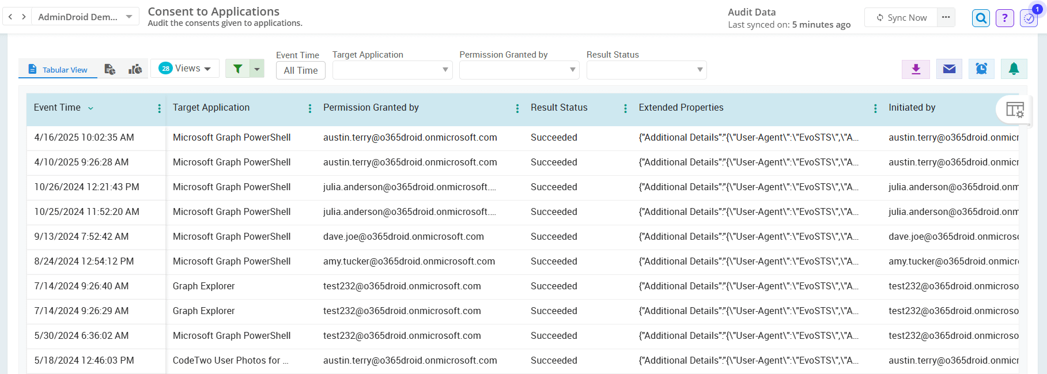Go back with the left arrow
Image resolution: width=1047 pixels, height=374 pixels.
click(10, 17)
